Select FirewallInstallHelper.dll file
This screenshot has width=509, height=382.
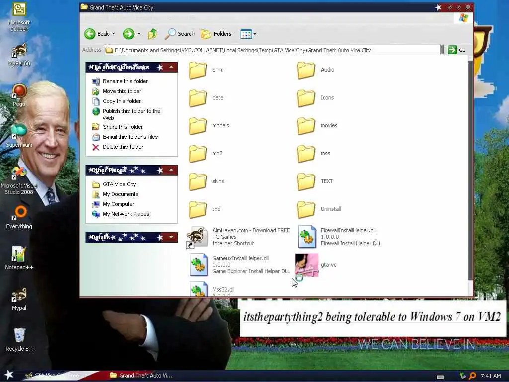click(x=339, y=237)
